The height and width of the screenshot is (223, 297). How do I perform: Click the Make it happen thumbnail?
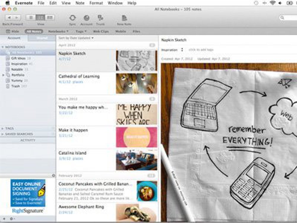(x=136, y=137)
